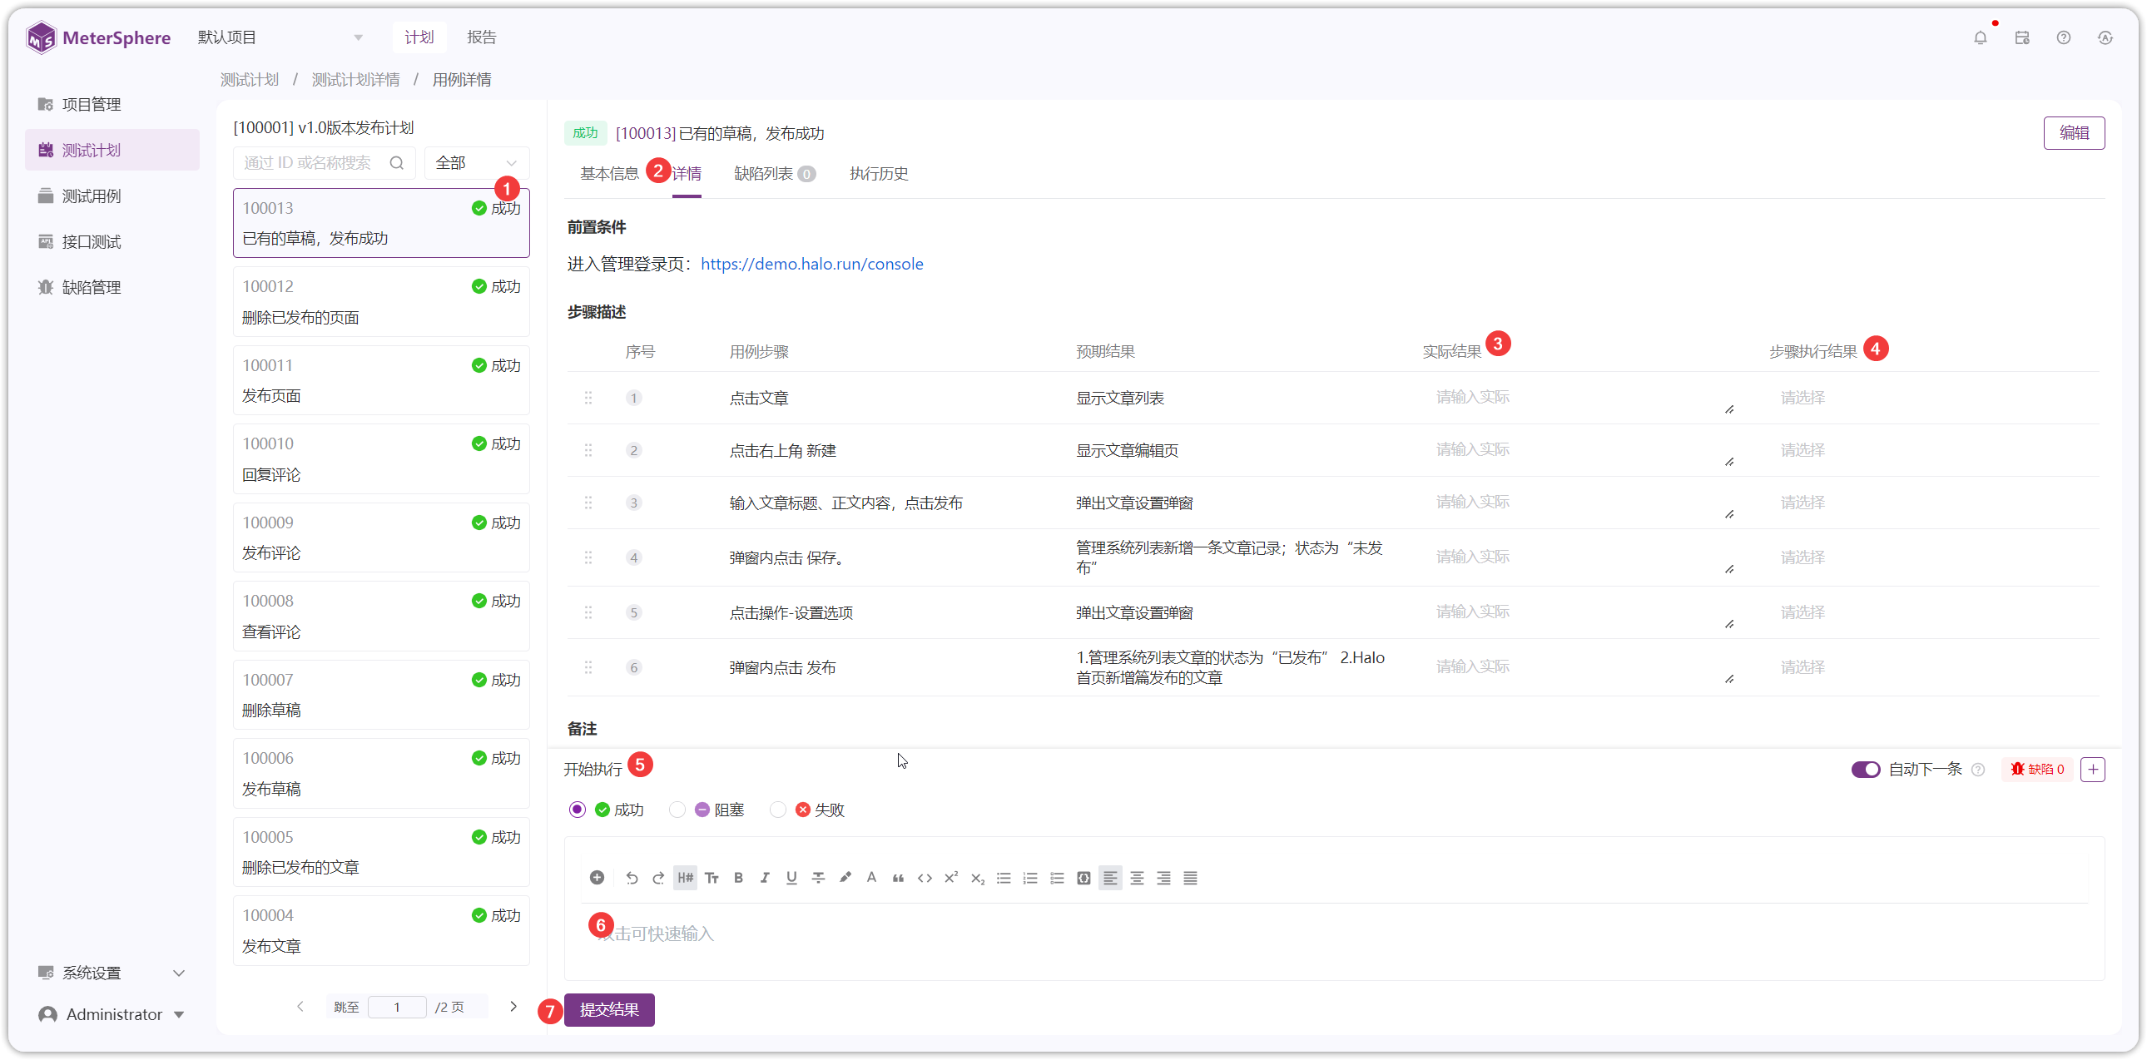
Task: Insert inline code with the <> icon
Action: (925, 878)
